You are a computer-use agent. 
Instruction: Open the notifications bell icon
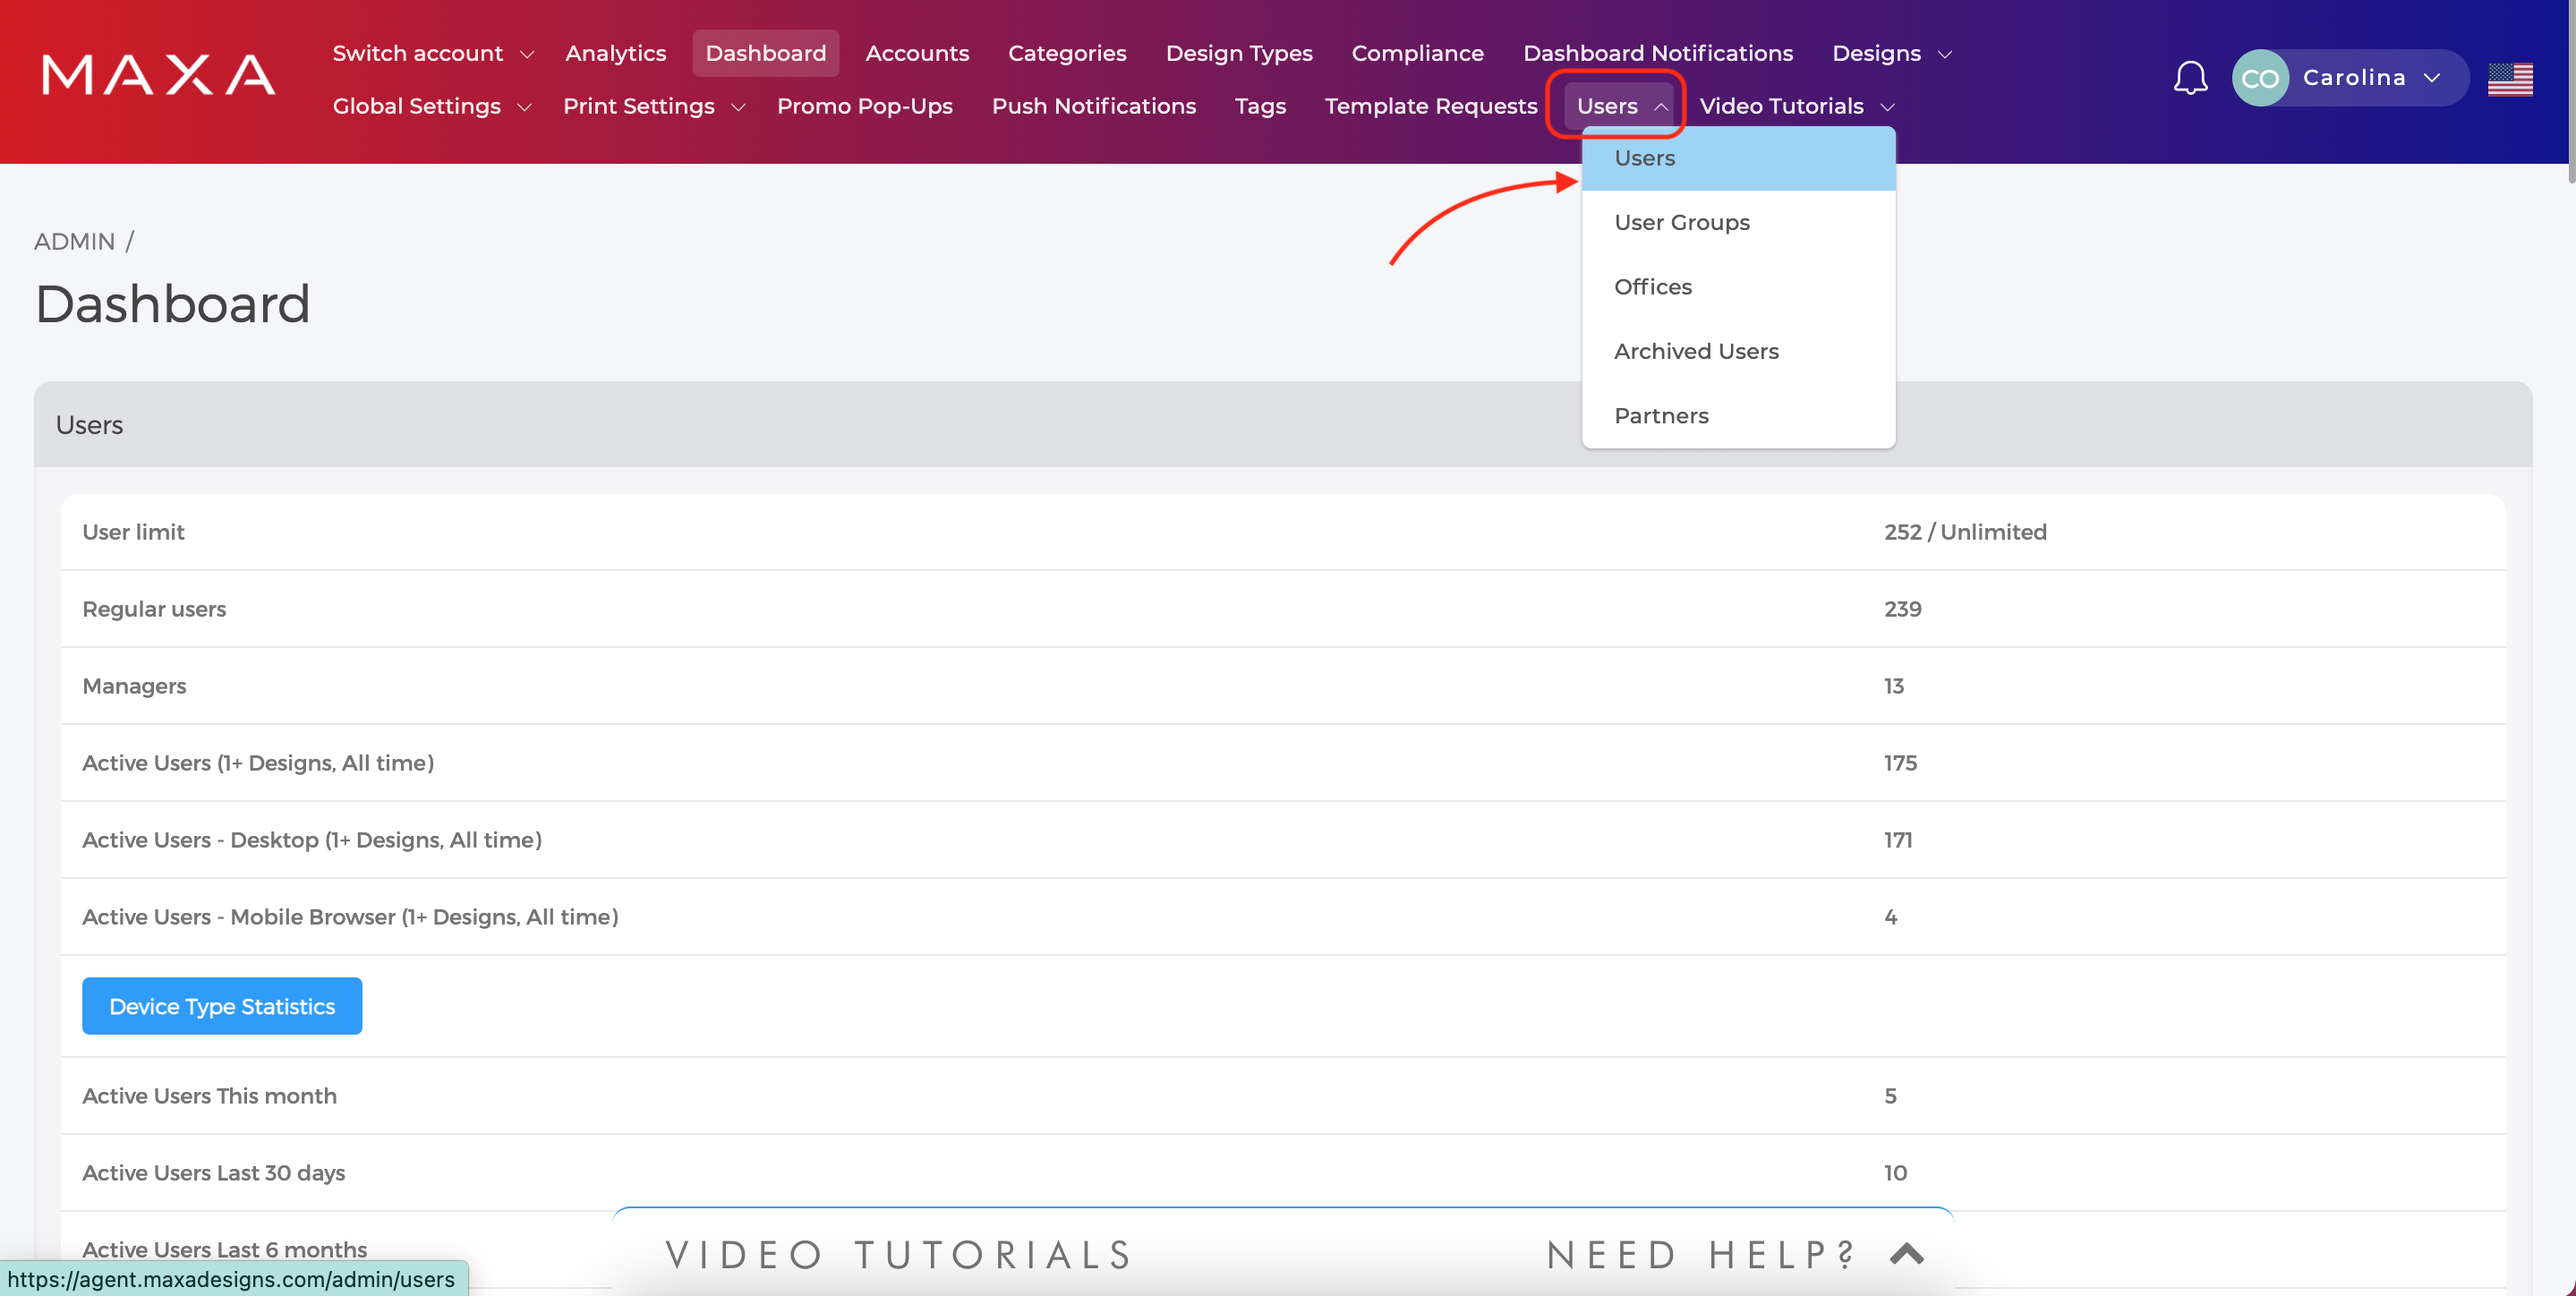tap(2190, 78)
